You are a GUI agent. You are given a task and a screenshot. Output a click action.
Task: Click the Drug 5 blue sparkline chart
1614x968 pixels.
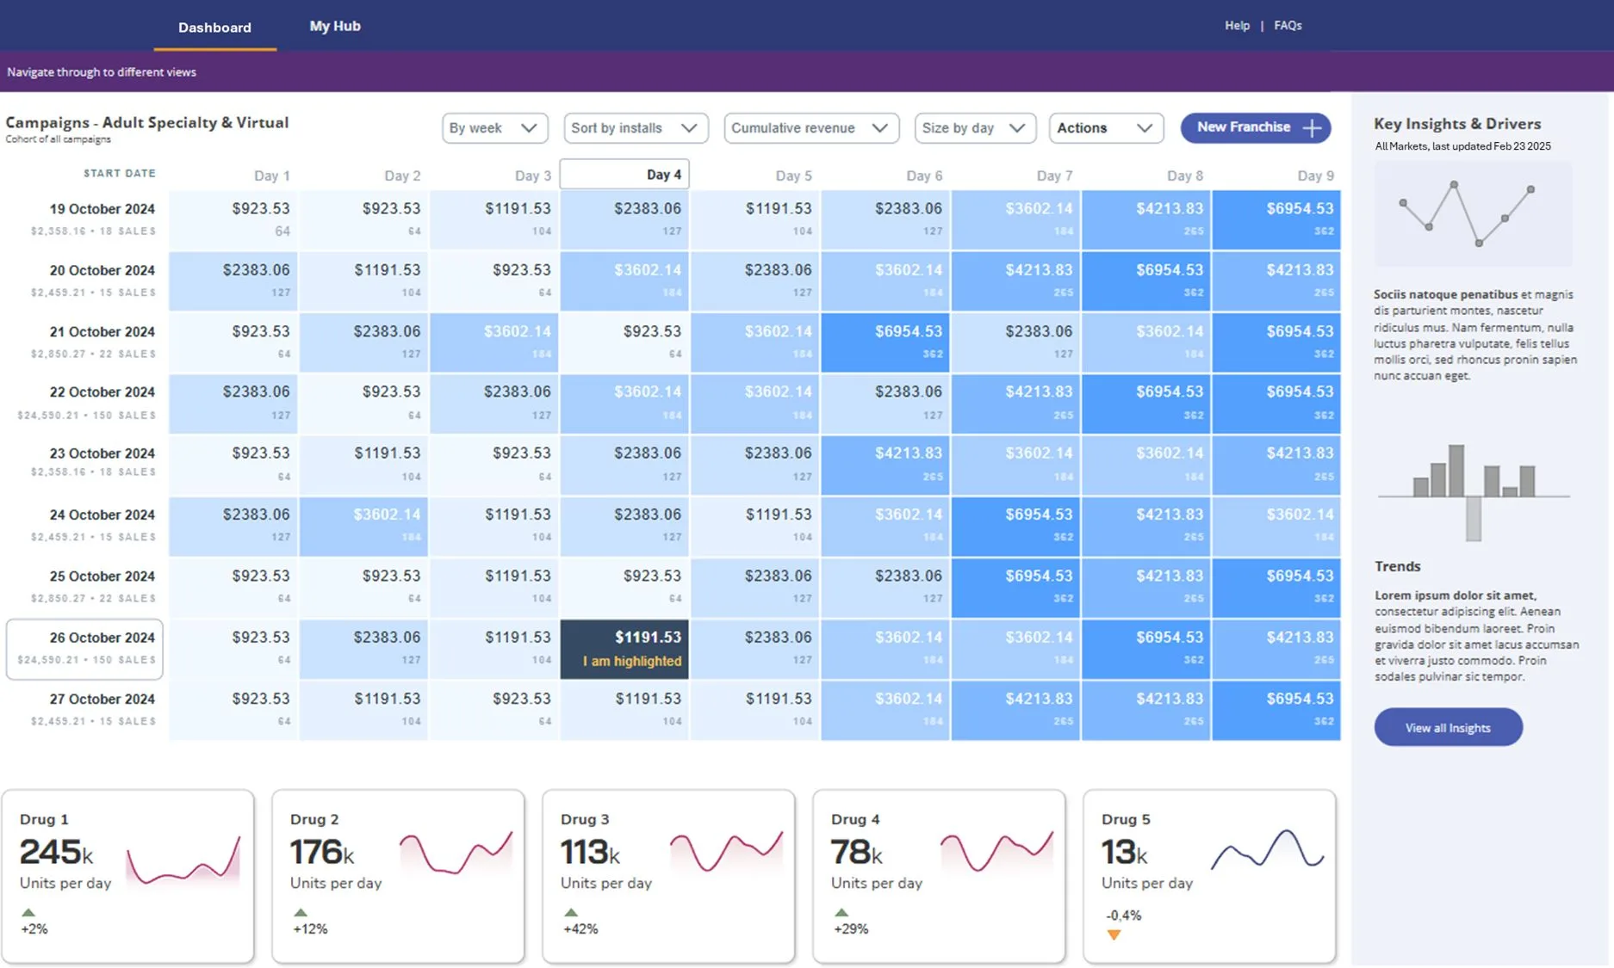click(x=1267, y=849)
